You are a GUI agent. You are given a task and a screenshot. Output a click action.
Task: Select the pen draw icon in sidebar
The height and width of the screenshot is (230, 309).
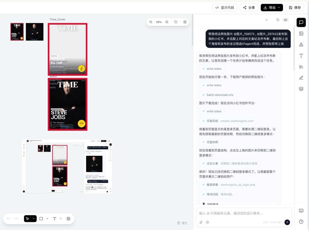coord(301,78)
